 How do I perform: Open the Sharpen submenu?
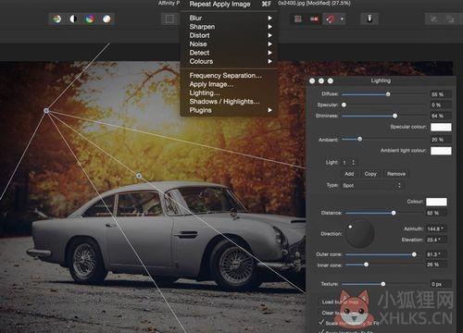229,27
